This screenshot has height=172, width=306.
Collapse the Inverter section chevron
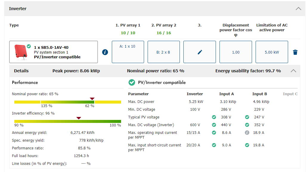298,9
